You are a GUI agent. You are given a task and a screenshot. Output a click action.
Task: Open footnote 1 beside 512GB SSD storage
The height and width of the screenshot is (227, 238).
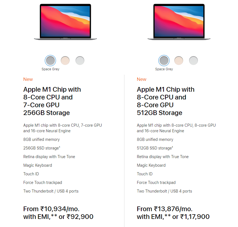click(x=172, y=147)
